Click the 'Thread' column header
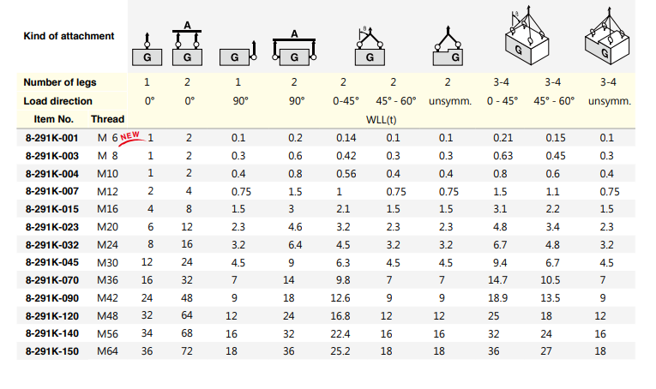 [107, 119]
